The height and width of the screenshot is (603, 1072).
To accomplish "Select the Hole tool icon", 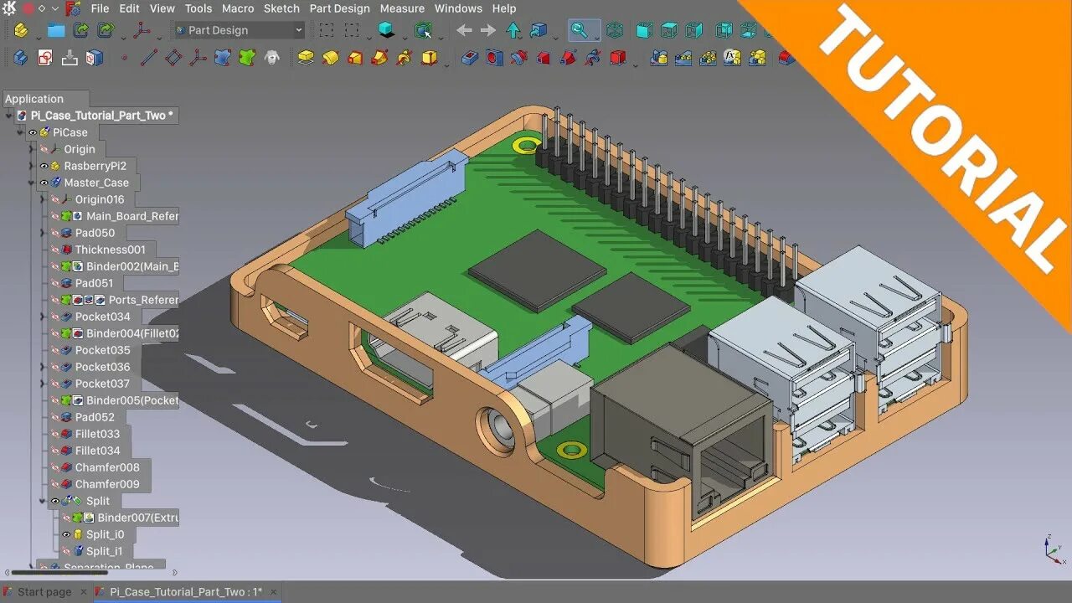I will (x=495, y=58).
